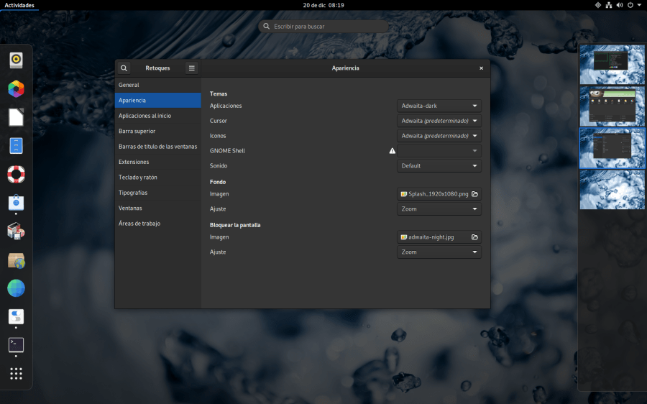Click the GNOME Shell warning triangle icon

[393, 151]
